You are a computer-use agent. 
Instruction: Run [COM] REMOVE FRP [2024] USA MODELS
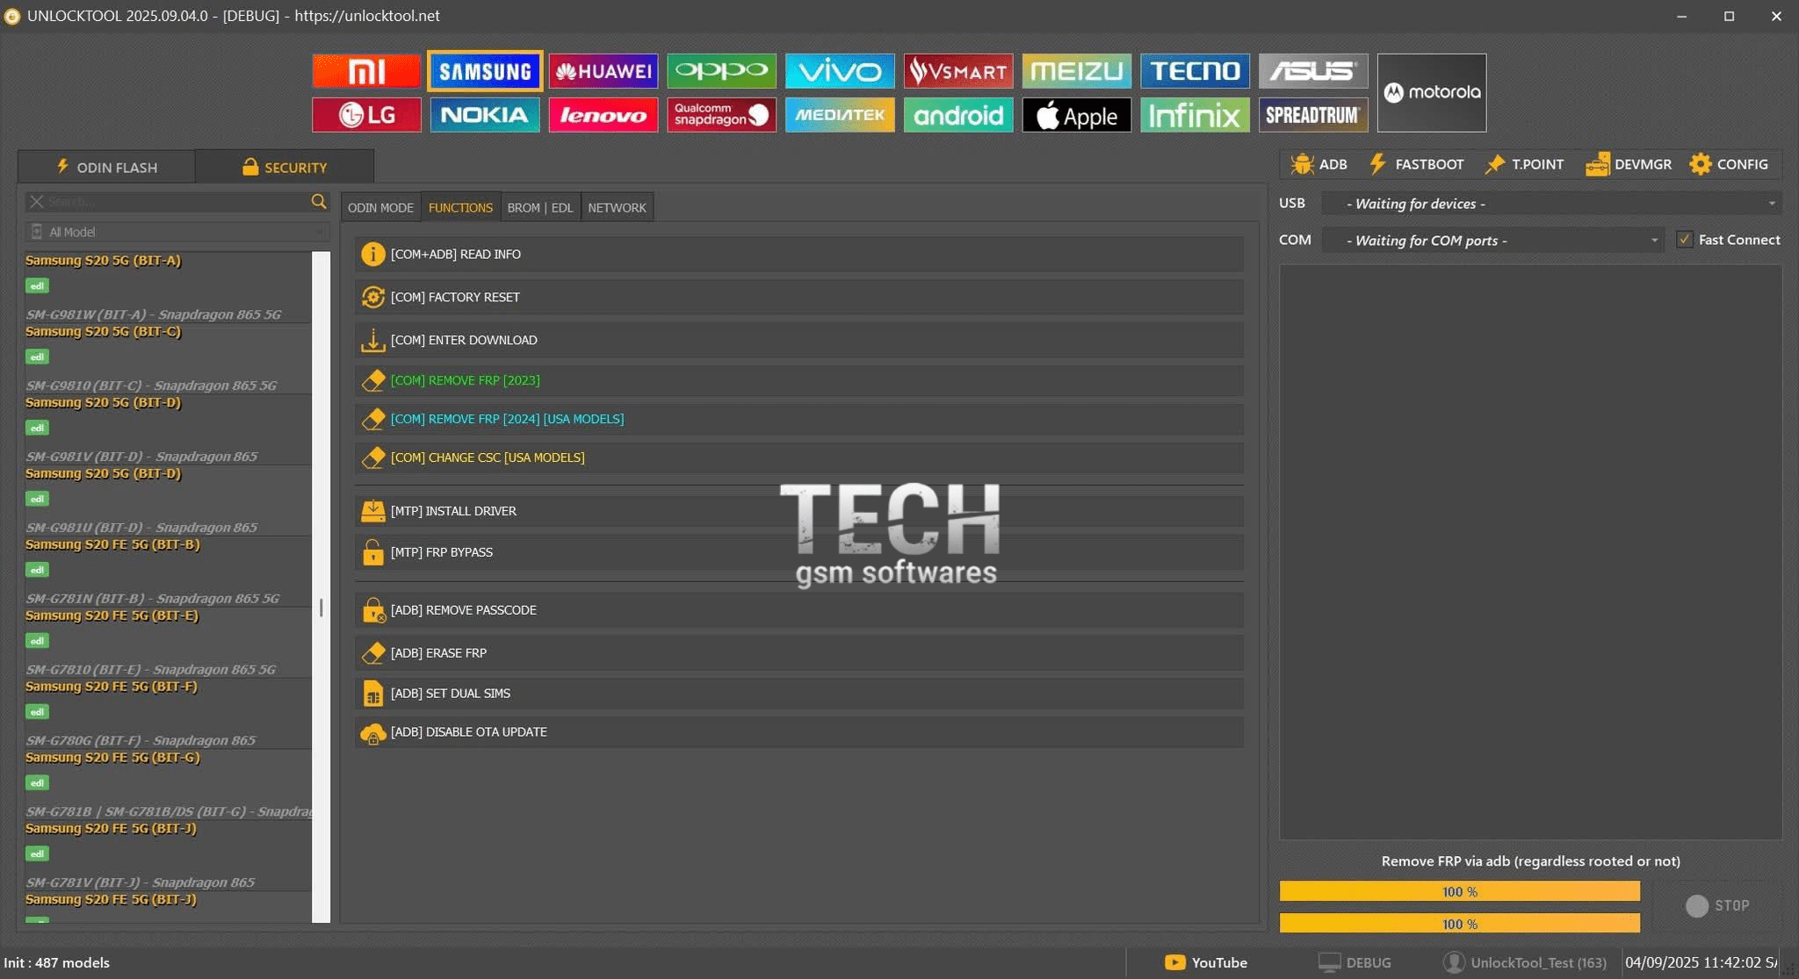pyautogui.click(x=799, y=419)
